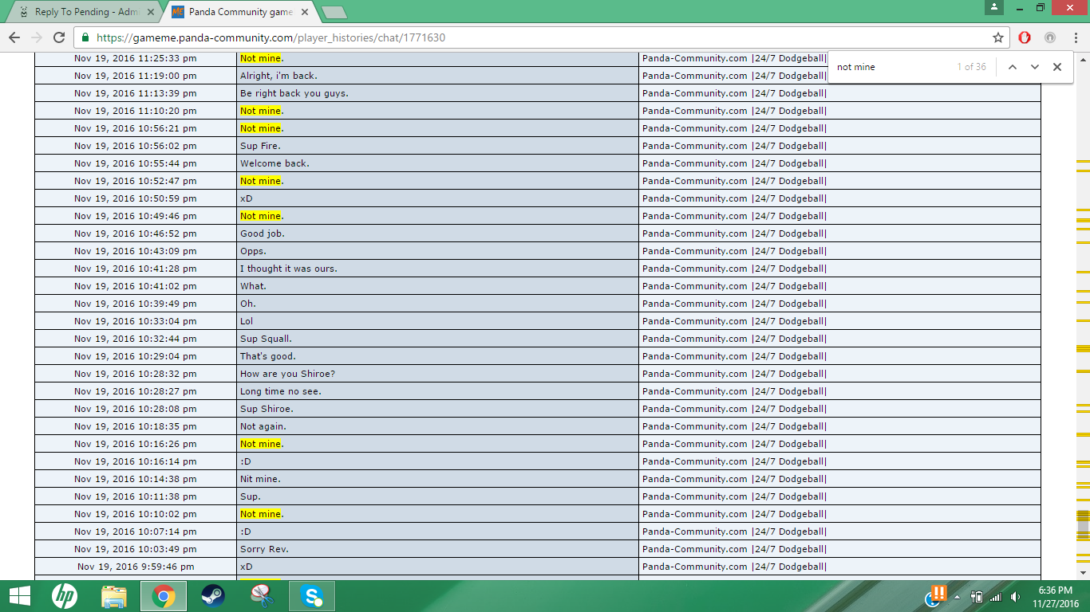1090x612 pixels.
Task: Click the page vertical scrollbar down arrow
Action: click(x=1083, y=572)
